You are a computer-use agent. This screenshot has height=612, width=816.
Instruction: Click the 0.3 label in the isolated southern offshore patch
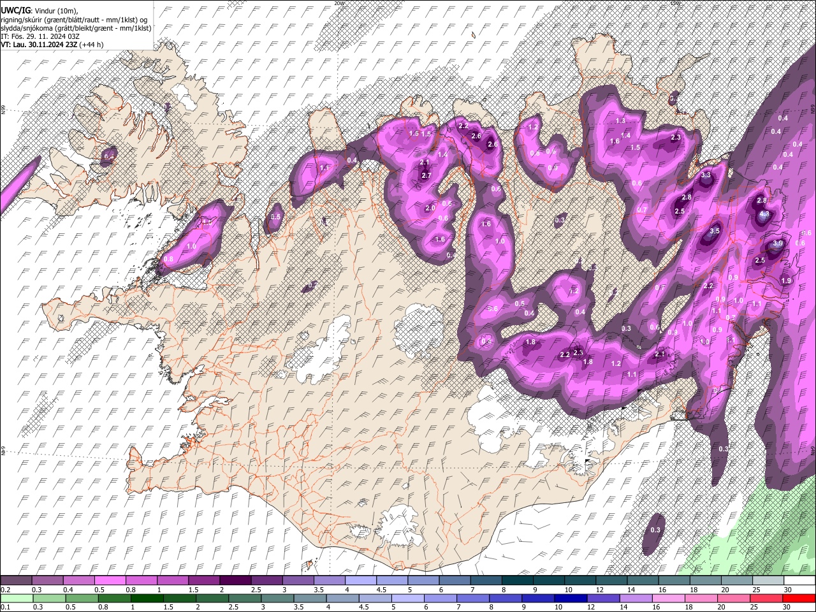tap(656, 530)
